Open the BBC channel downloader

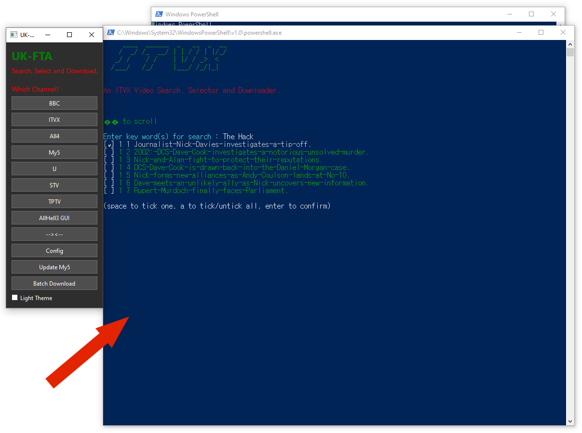click(x=54, y=104)
